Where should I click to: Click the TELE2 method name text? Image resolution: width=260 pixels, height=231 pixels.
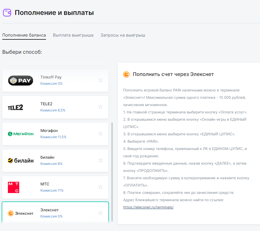(46, 104)
